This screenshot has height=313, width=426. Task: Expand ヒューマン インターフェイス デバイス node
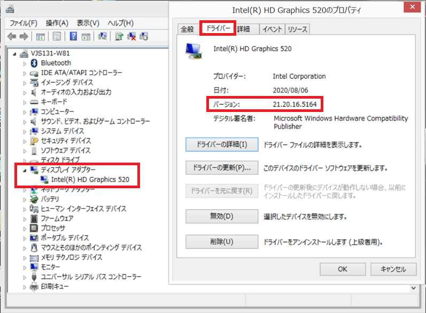(x=25, y=209)
